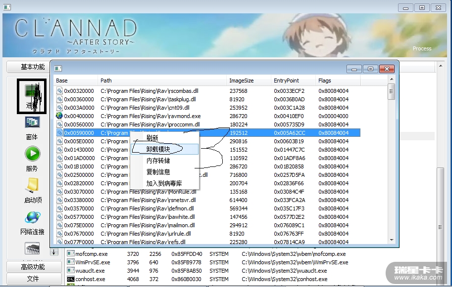Viewport: 452px width, 287px height.
Task: Click the module list scrollbar thumb
Action: click(x=391, y=91)
